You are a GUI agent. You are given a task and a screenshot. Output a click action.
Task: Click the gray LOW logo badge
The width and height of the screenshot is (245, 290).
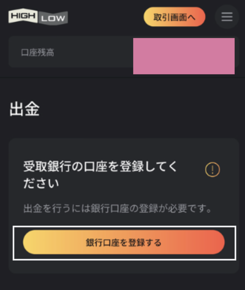click(53, 18)
